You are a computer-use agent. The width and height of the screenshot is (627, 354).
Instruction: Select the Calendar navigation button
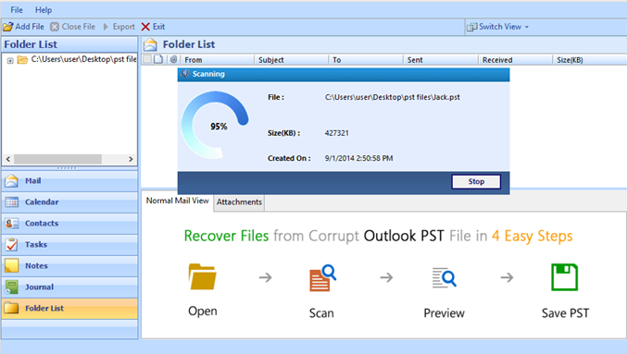69,201
